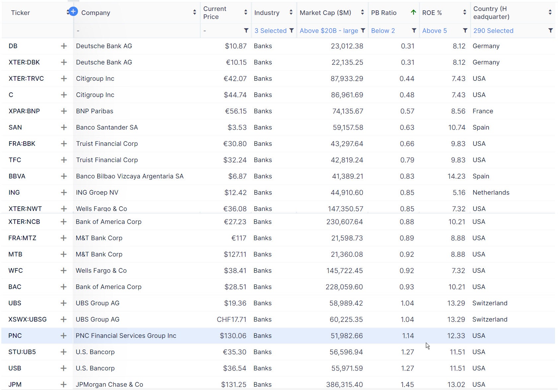558x390 pixels.
Task: Open ticker link DB
Action: pos(13,46)
